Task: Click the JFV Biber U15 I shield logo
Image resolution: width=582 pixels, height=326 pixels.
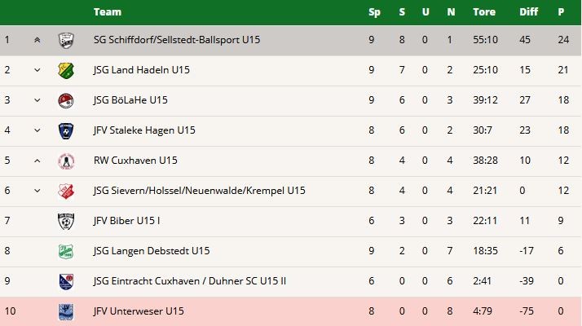Action: pos(66,221)
